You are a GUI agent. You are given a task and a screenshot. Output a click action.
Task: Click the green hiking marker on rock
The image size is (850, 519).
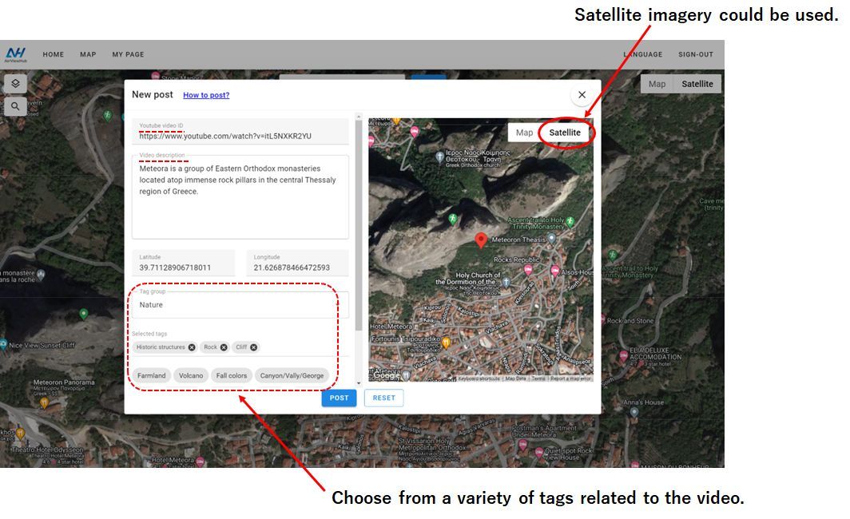(x=452, y=218)
